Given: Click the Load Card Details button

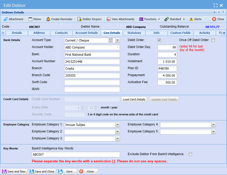Looking at the screenshot, I should coord(134,99).
